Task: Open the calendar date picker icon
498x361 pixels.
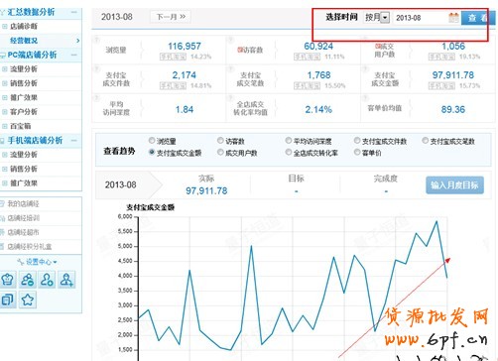Action: [x=453, y=17]
